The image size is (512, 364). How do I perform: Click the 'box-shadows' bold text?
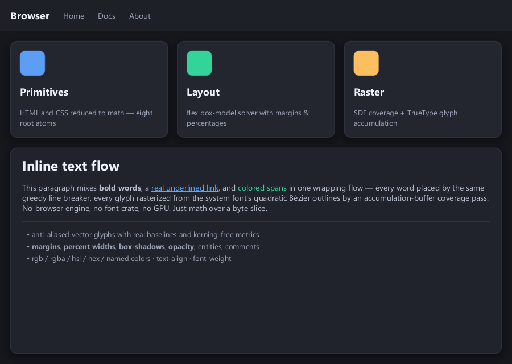(142, 247)
